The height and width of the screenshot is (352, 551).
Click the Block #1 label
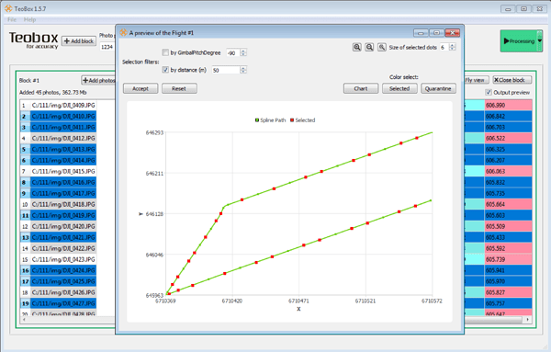[x=29, y=81]
